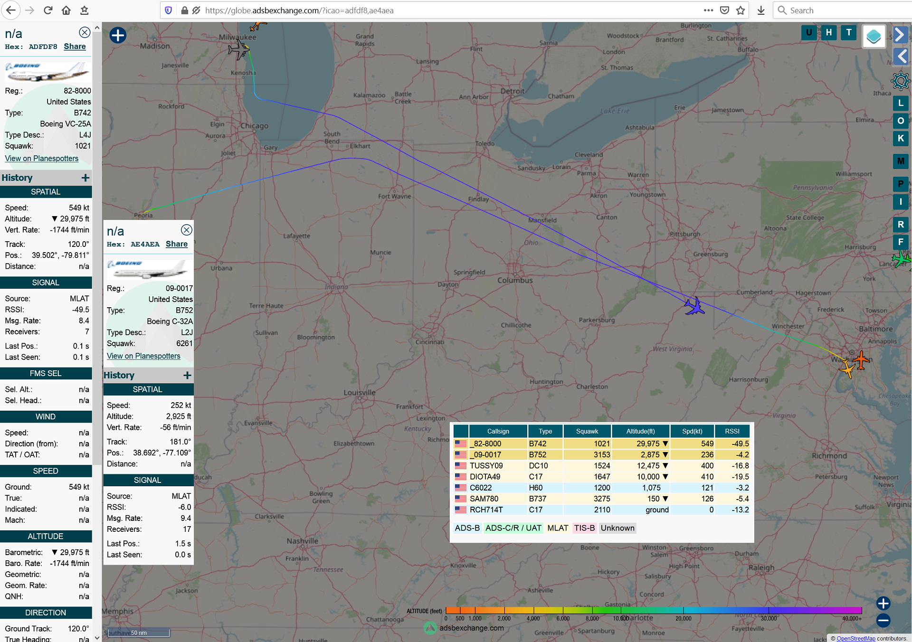Click the VC-25A aircraft thumbnail photo
This screenshot has width=912, height=642.
(x=47, y=73)
